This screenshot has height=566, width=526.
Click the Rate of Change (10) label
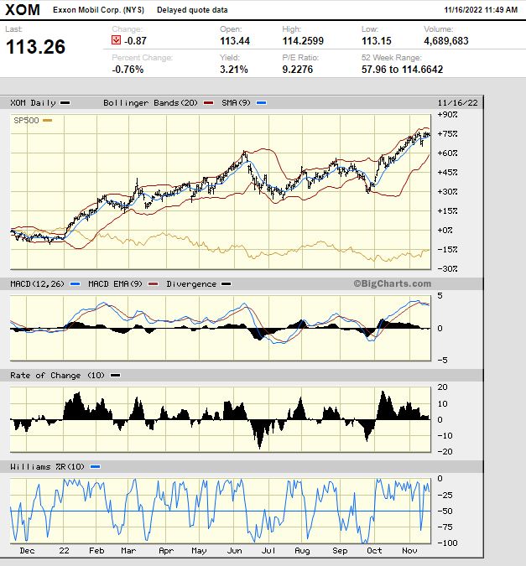pyautogui.click(x=57, y=376)
